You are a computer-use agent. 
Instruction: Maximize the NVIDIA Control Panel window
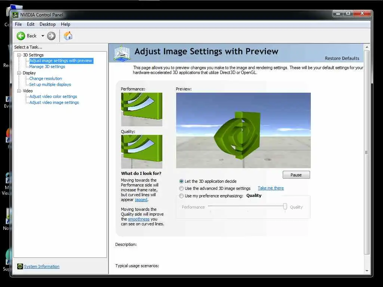(348, 13)
